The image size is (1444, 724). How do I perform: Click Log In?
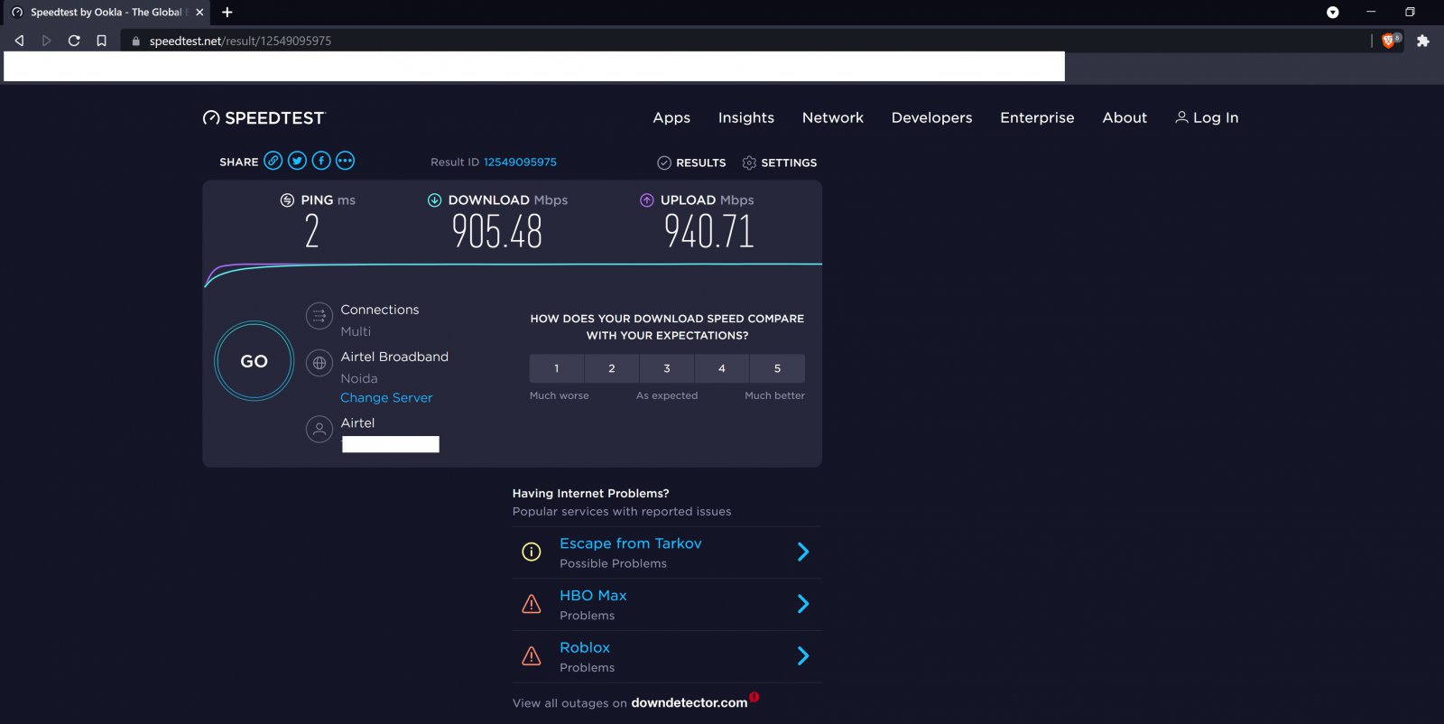pyautogui.click(x=1207, y=117)
